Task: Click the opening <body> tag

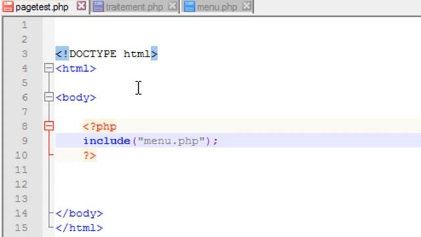Action: [76, 97]
